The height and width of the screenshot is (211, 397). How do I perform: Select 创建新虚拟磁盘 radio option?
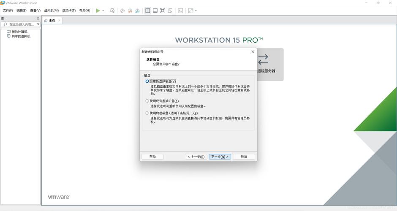pos(147,81)
